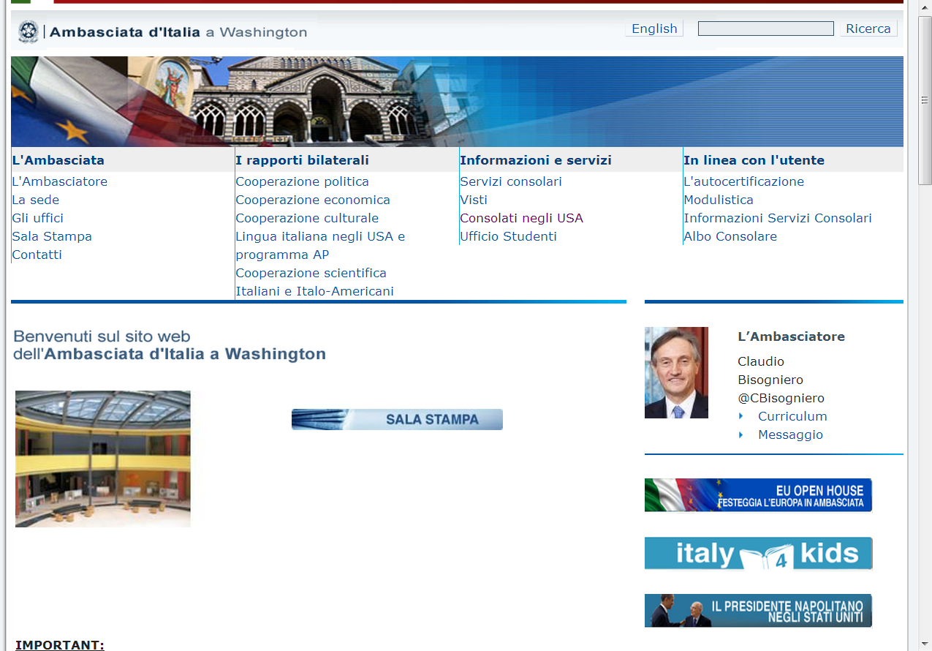Focus the search text field
The height and width of the screenshot is (651, 932).
765,29
